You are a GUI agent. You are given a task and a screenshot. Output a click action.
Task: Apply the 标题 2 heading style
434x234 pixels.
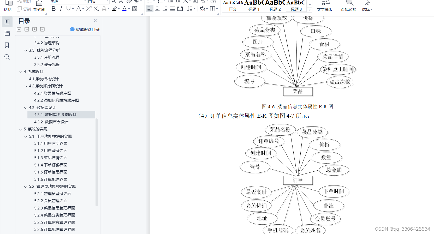tap(275, 6)
